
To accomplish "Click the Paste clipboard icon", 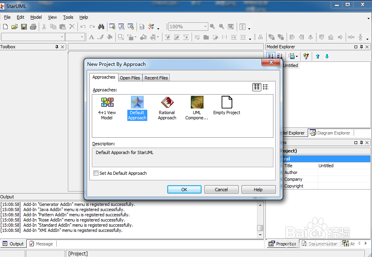I will 63,27.
